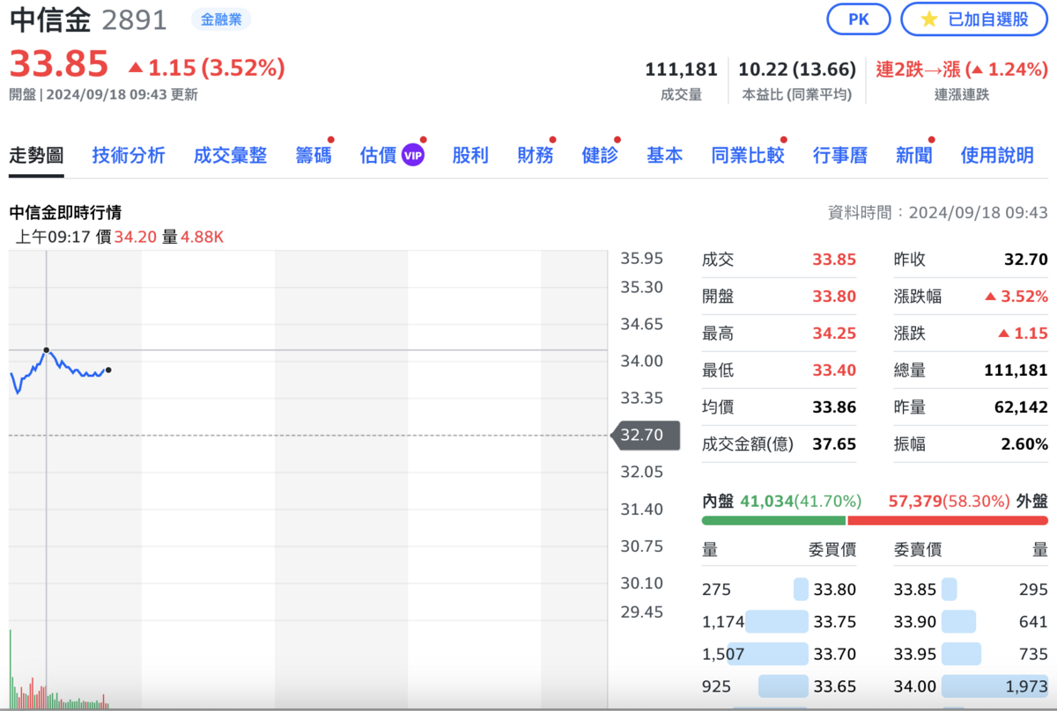This screenshot has height=711, width=1057.
Task: Open the 同業比較 tab
Action: pyautogui.click(x=748, y=156)
